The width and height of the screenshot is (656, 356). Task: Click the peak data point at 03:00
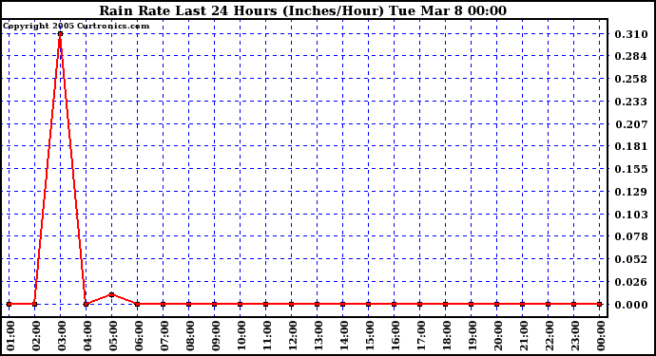(60, 34)
